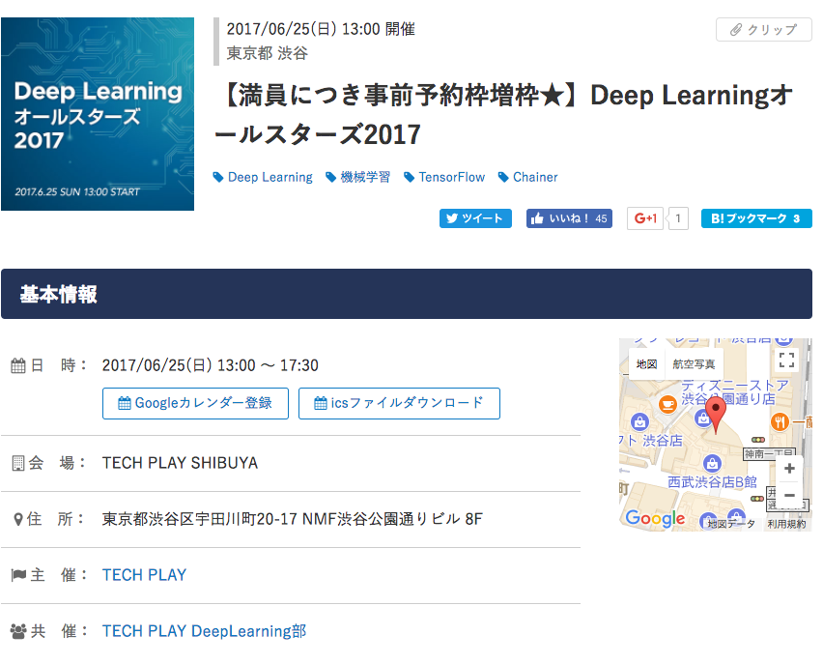
Task: Click the location text 東京都 渋谷
Action: [x=268, y=53]
